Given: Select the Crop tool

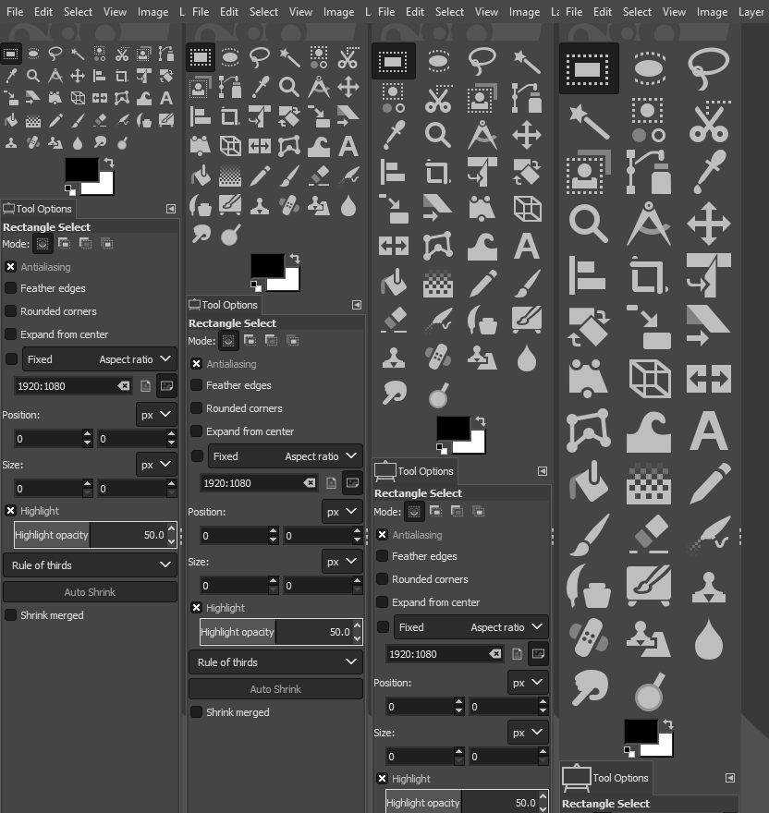Looking at the screenshot, I should [x=649, y=274].
